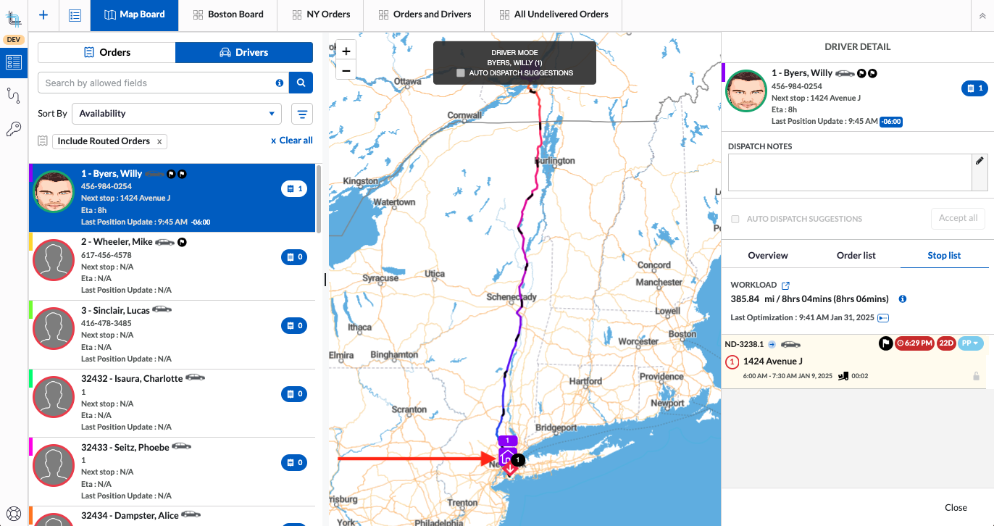This screenshot has height=526, width=994.
Task: Open the NY Orders tab
Action: (x=321, y=14)
